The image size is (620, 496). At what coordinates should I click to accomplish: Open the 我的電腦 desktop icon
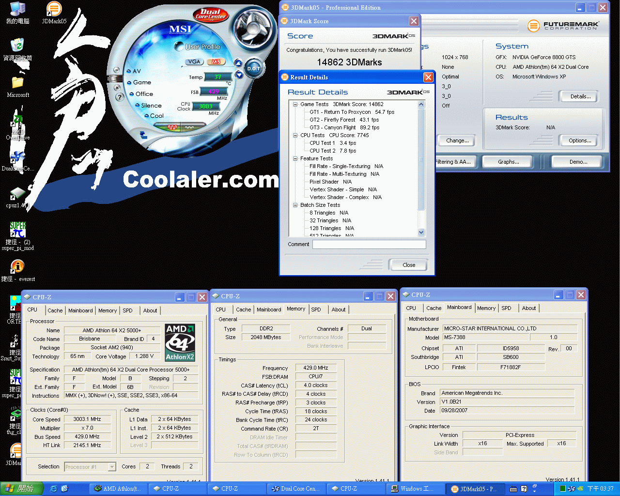(17, 13)
